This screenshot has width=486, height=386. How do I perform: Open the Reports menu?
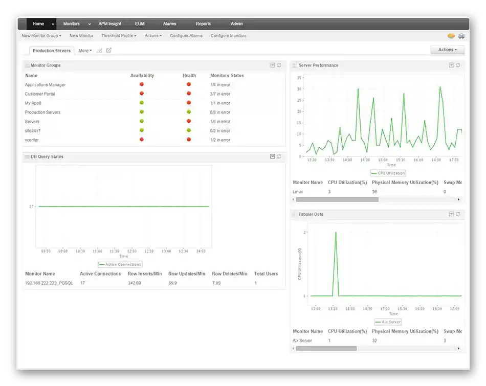click(203, 24)
